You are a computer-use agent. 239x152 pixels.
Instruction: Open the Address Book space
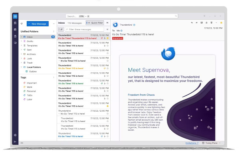tap(15, 23)
